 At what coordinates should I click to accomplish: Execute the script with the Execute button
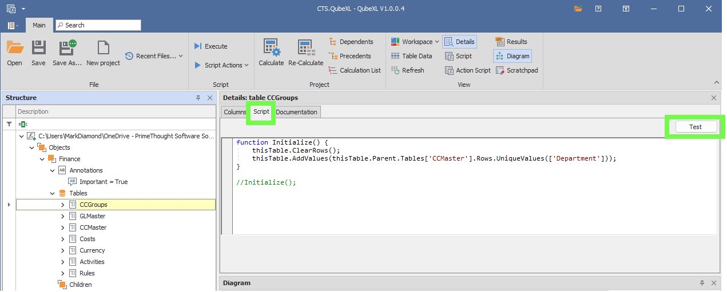[x=210, y=46]
